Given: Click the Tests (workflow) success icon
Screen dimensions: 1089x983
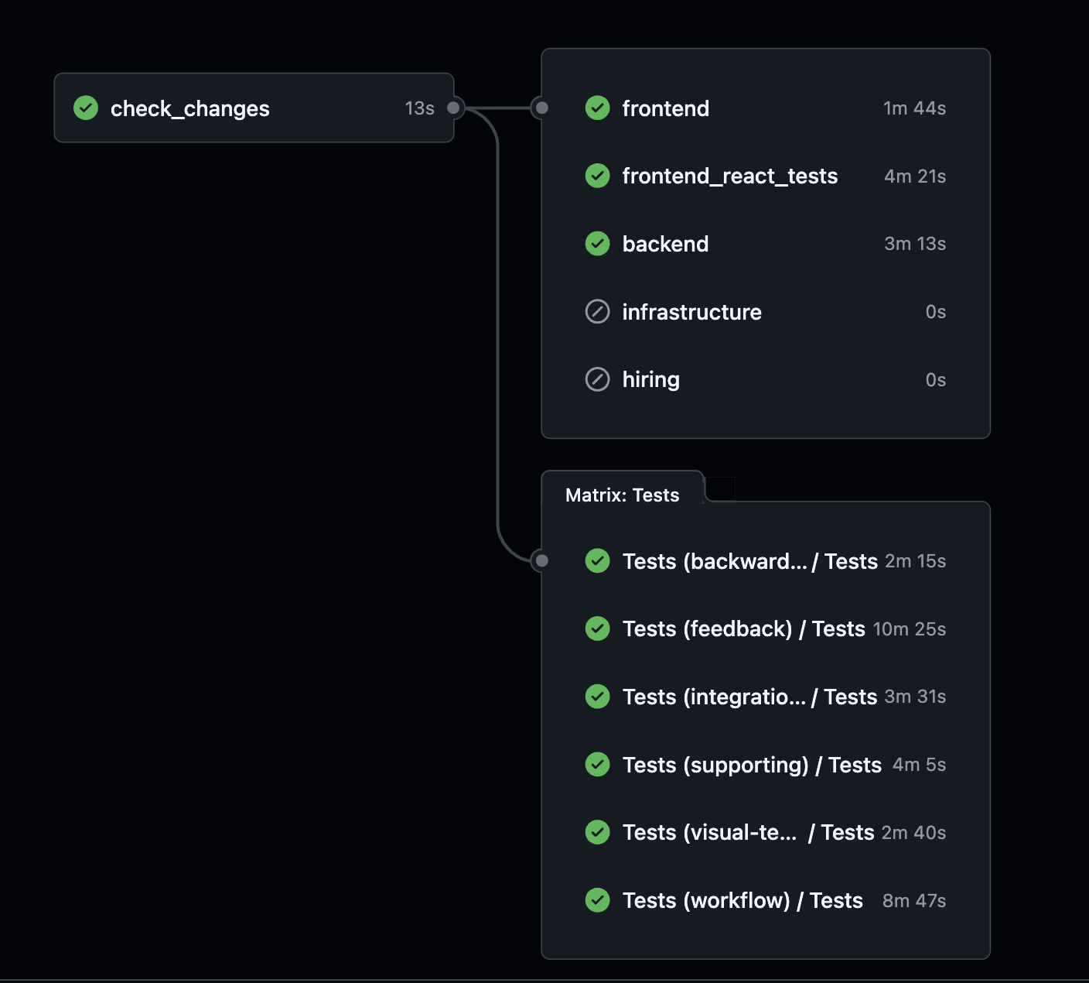Looking at the screenshot, I should pos(597,900).
